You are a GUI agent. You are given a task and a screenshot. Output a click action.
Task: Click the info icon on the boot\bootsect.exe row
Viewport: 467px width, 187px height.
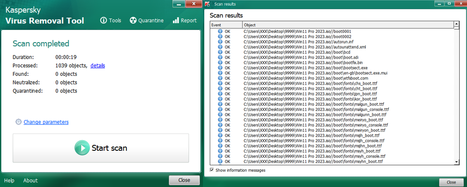pos(220,67)
